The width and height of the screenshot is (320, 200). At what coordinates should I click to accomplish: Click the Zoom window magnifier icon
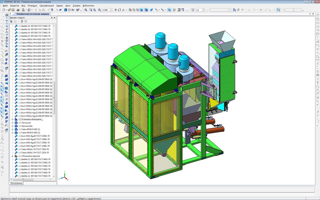click(86, 10)
